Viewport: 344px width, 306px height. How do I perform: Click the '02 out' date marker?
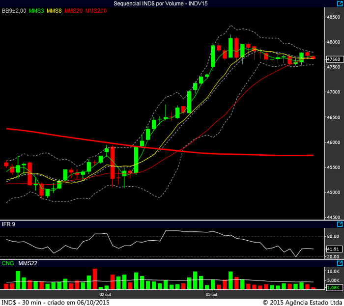[106, 294]
